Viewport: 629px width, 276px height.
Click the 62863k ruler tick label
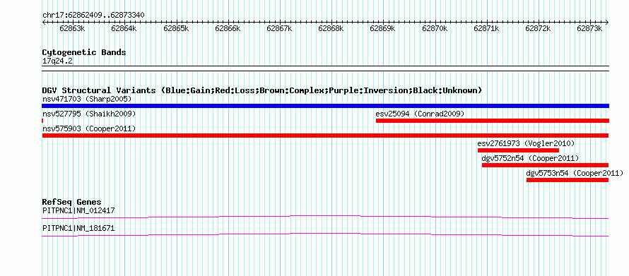click(x=73, y=28)
